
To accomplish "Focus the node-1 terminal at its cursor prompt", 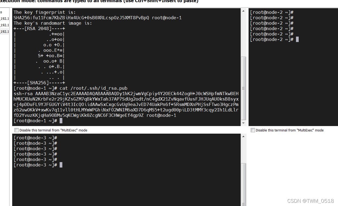I will point(61,121).
